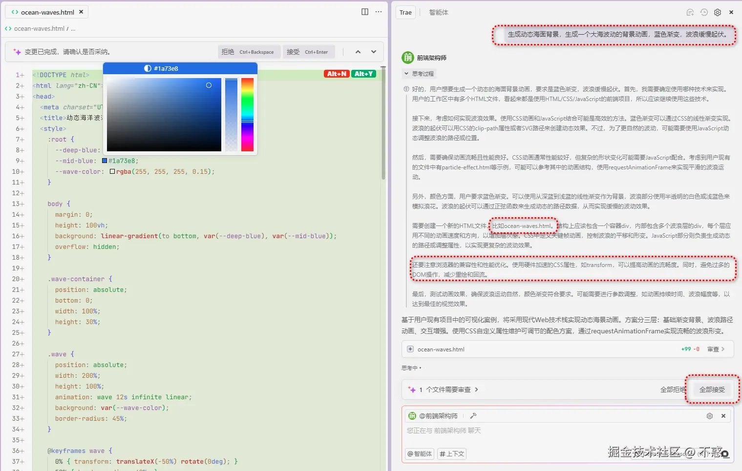The image size is (742, 471).
Task: Click the blue swatch before #1a73e8 in code
Action: pos(105,161)
